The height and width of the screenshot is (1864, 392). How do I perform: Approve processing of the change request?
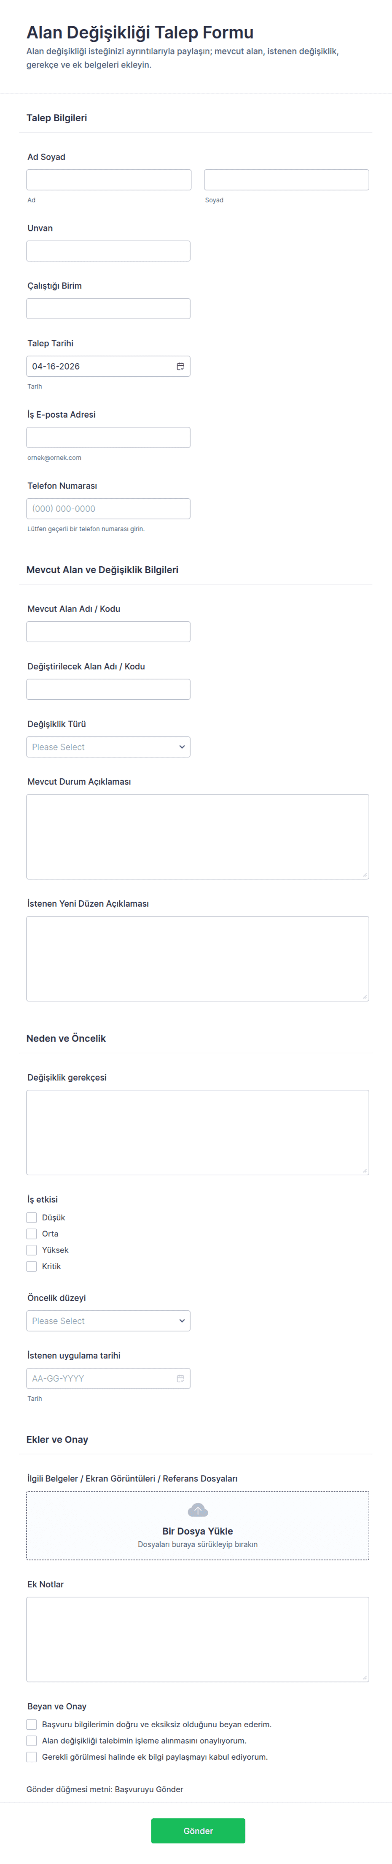click(32, 1741)
